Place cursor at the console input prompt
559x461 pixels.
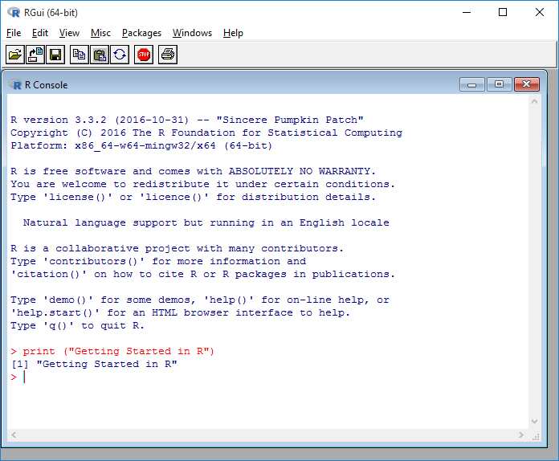pos(25,377)
